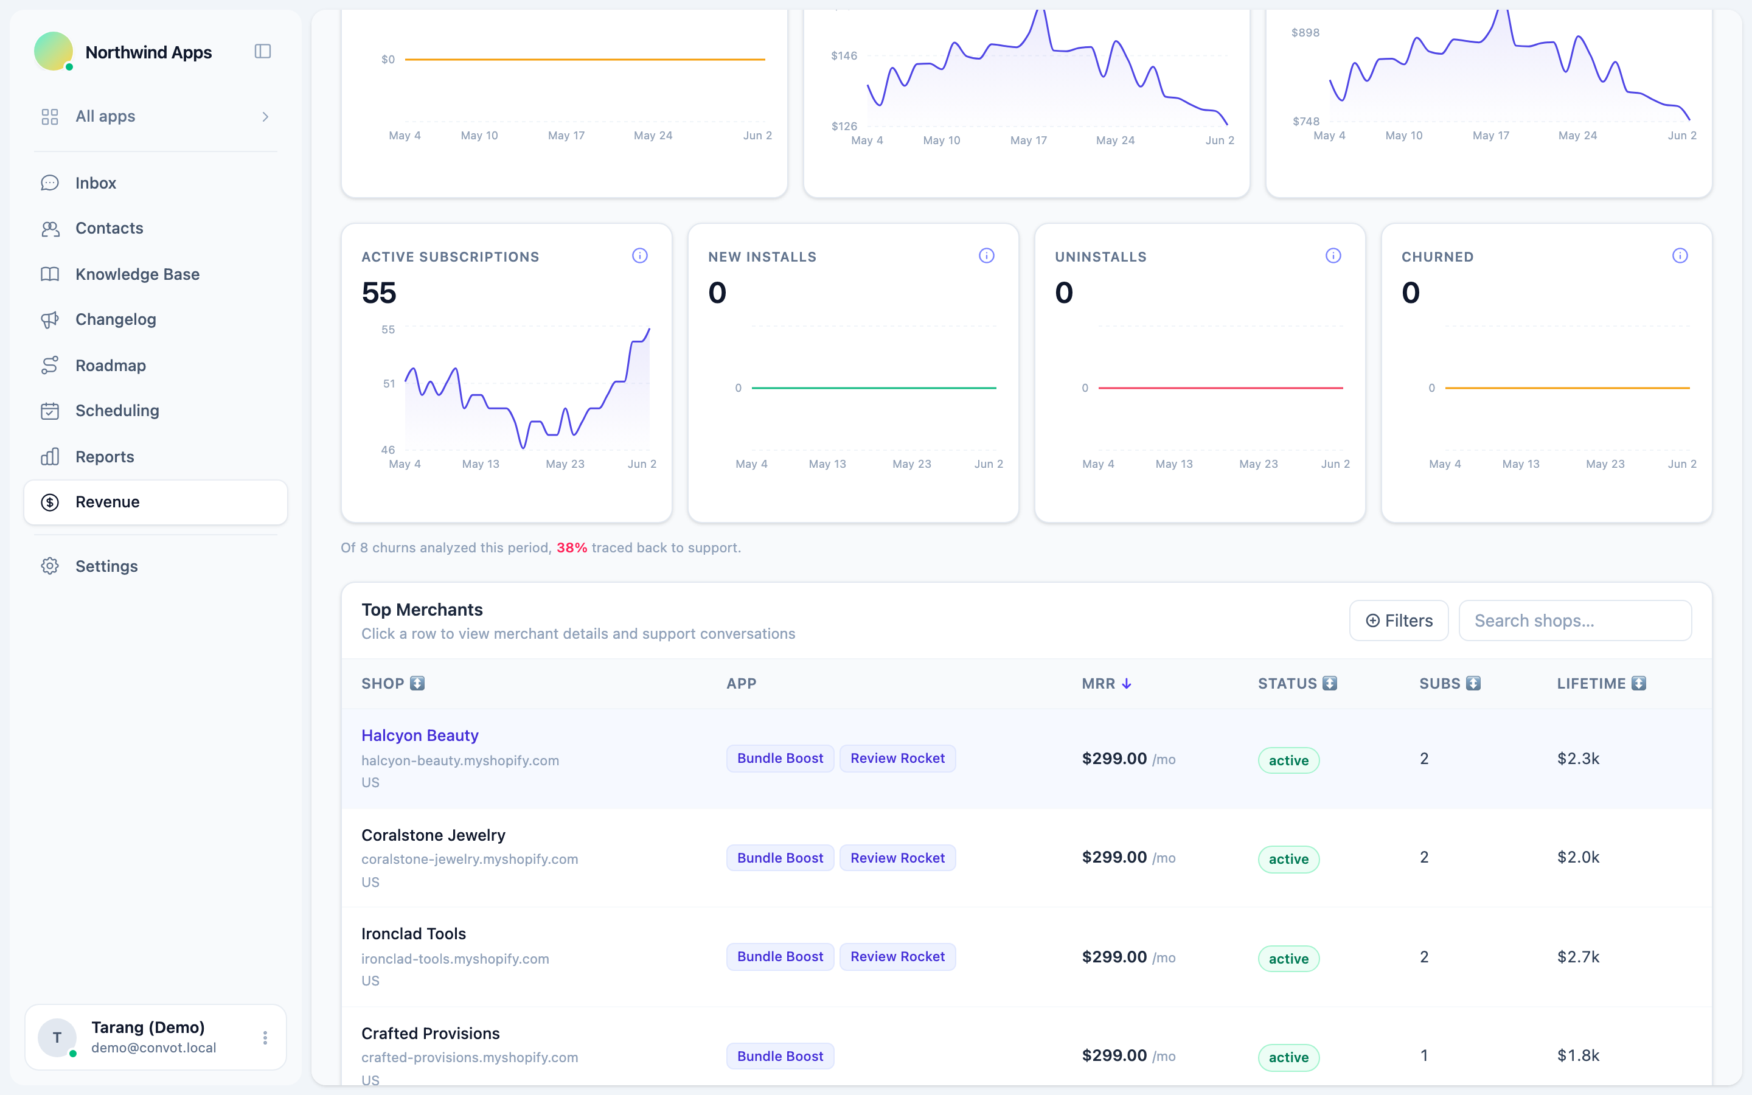
Task: Expand the All apps chevron
Action: point(266,117)
